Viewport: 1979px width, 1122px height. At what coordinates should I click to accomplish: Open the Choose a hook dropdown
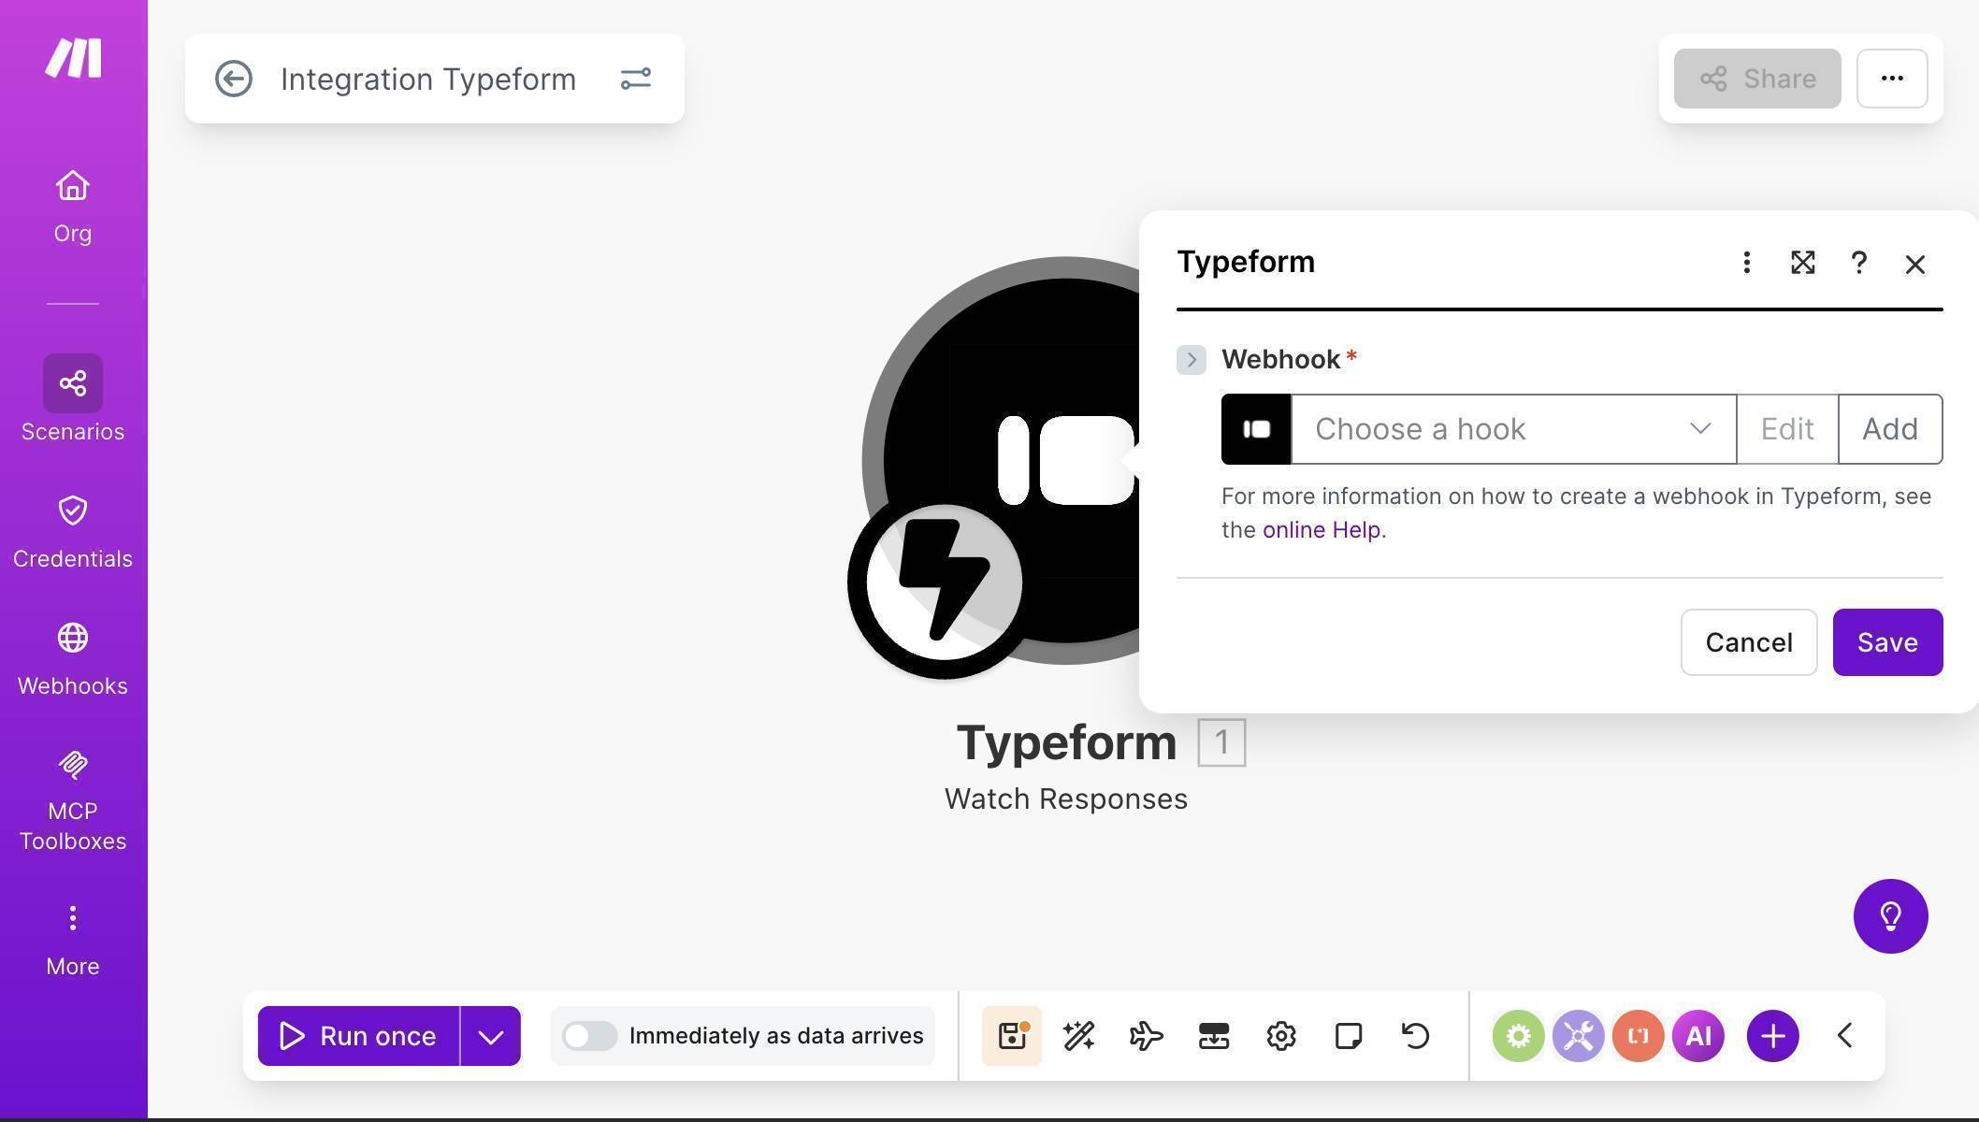coord(1512,428)
